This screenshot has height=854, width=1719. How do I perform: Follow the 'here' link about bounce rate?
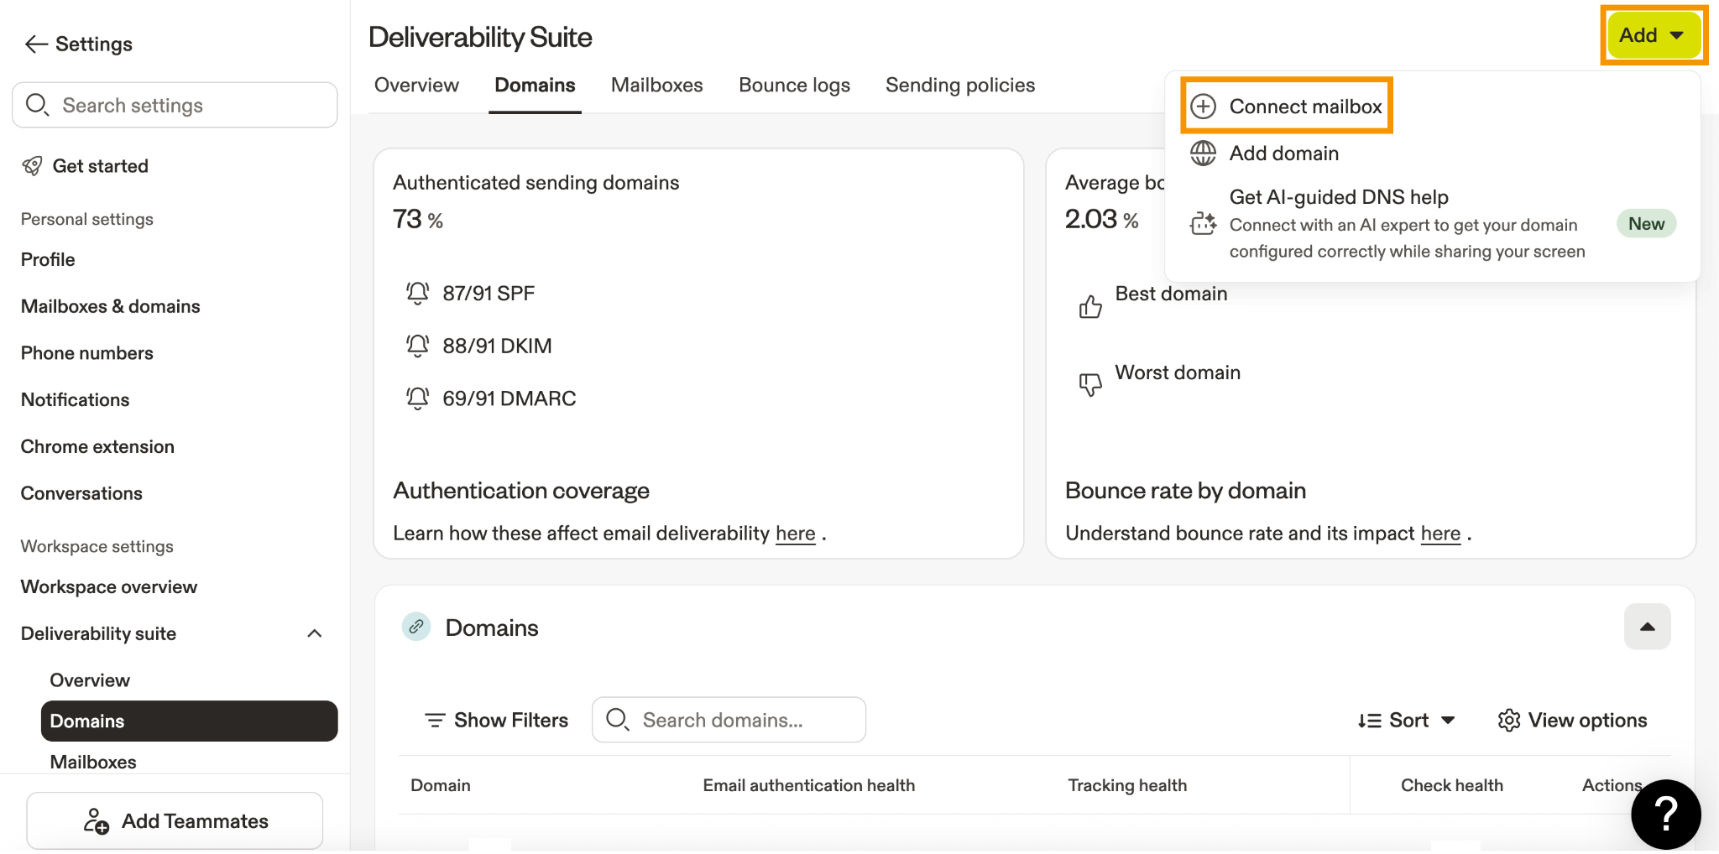click(x=1440, y=534)
